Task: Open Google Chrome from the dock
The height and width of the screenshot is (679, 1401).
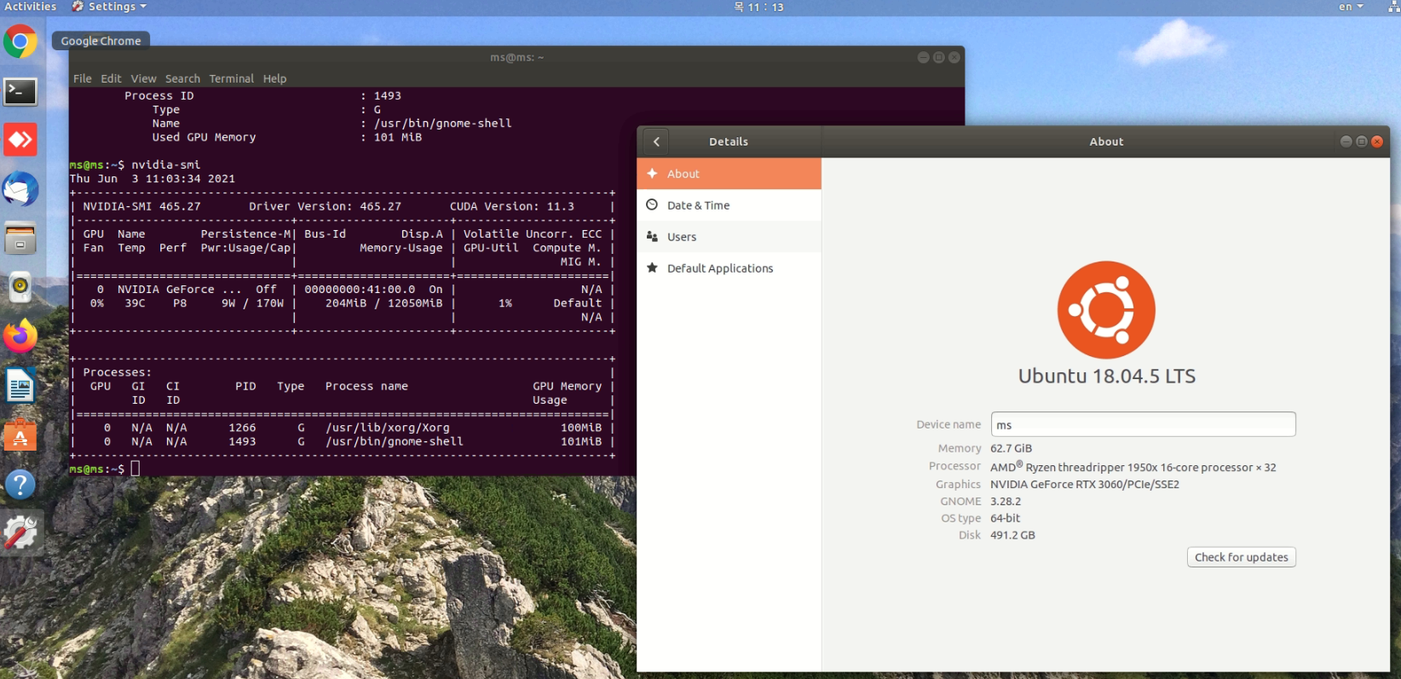Action: [x=20, y=41]
